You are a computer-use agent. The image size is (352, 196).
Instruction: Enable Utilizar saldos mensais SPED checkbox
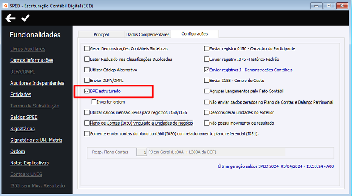(87, 112)
